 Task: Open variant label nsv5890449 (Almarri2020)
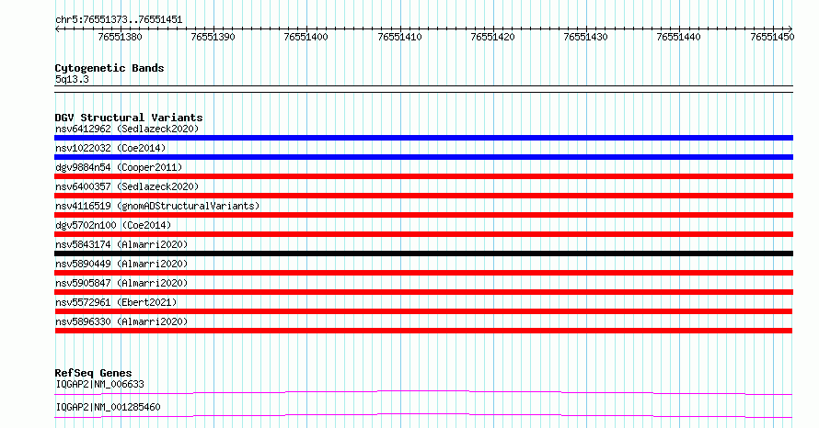pyautogui.click(x=121, y=264)
